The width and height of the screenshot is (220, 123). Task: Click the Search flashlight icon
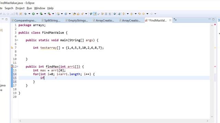click(x=82, y=14)
